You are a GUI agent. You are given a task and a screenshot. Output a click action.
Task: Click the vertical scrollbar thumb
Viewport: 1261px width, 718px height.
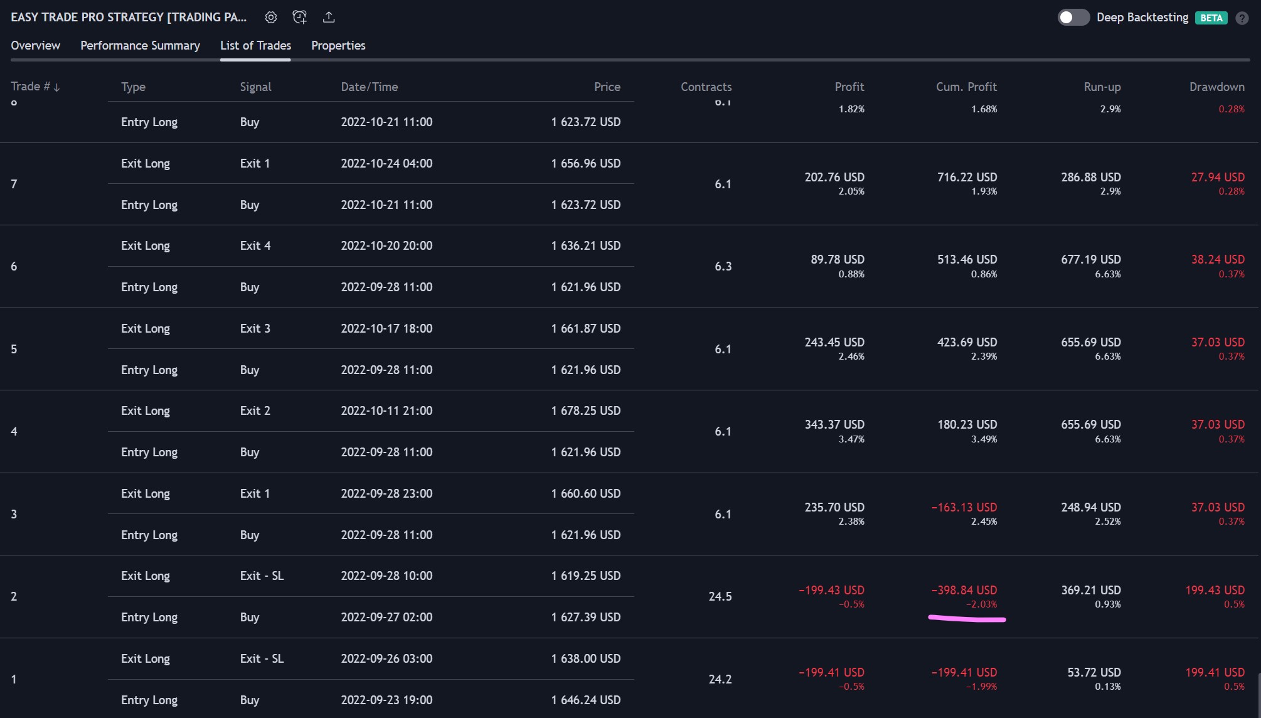[1258, 694]
